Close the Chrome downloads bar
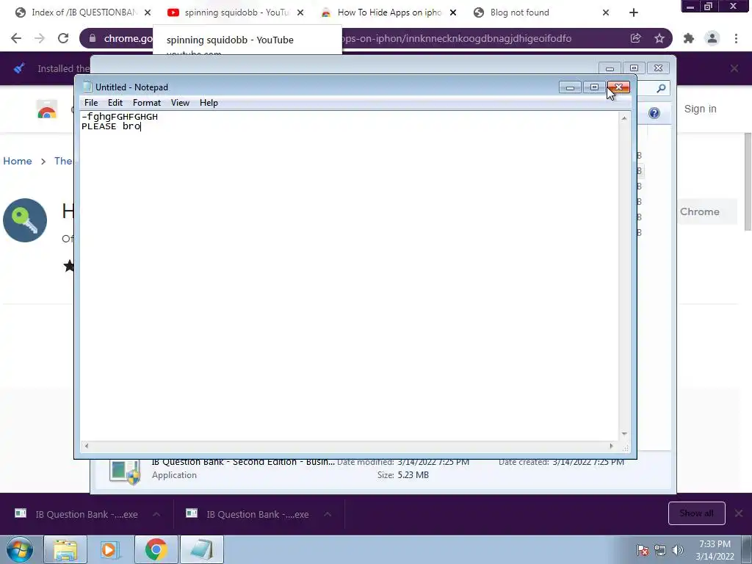This screenshot has width=752, height=564. 739,513
